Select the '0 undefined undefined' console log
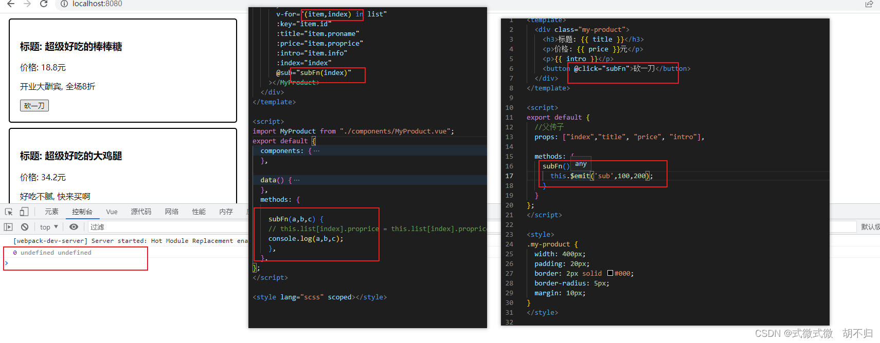 pyautogui.click(x=52, y=253)
